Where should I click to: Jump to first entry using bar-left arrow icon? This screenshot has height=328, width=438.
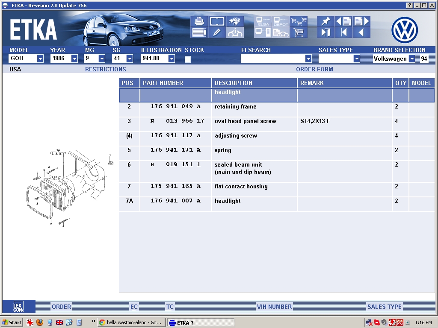[343, 32]
